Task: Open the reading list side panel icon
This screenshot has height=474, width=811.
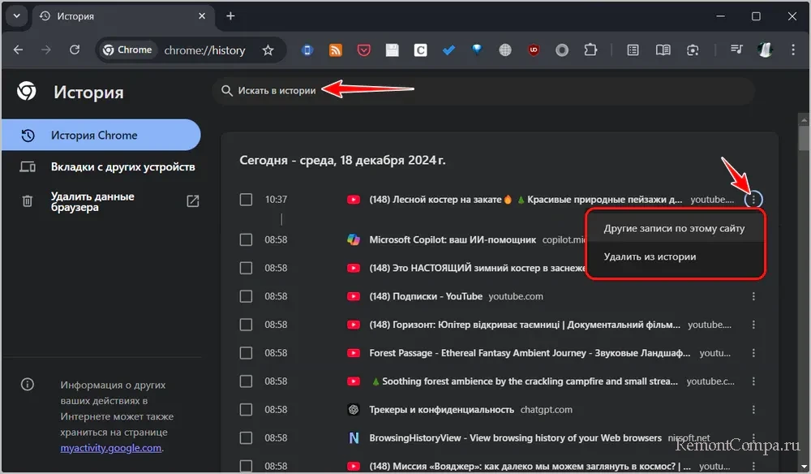Action: click(633, 50)
